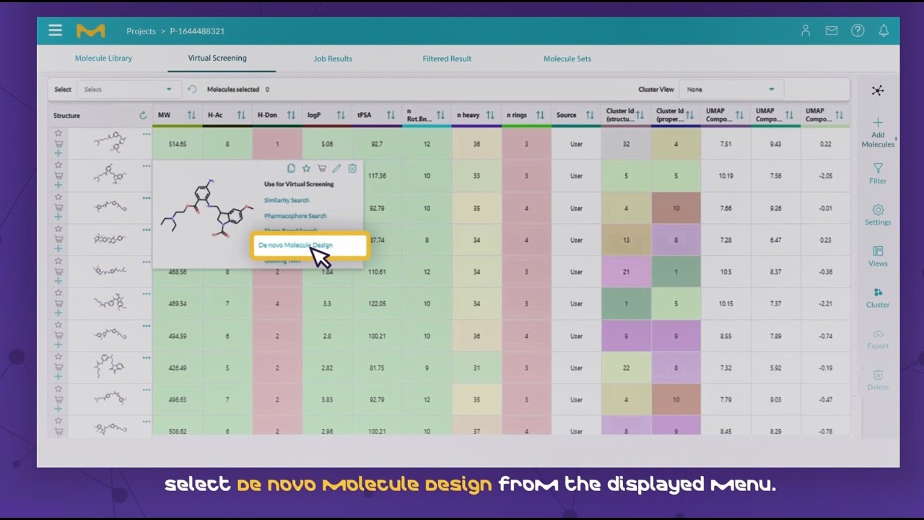Open three-dot menu on MW 469.54 row
The width and height of the screenshot is (924, 520).
click(x=147, y=294)
